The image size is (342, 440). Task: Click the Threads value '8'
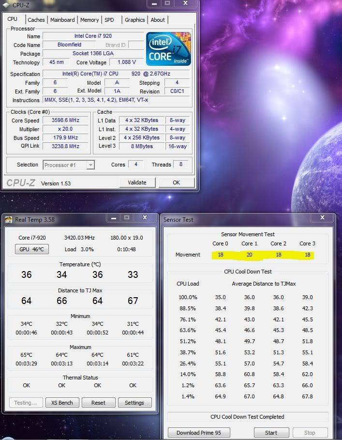(181, 164)
